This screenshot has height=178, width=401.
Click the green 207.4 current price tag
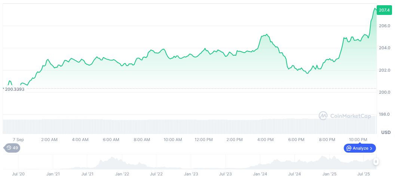coord(384,10)
